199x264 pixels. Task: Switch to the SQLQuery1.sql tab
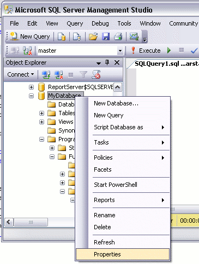(x=166, y=64)
